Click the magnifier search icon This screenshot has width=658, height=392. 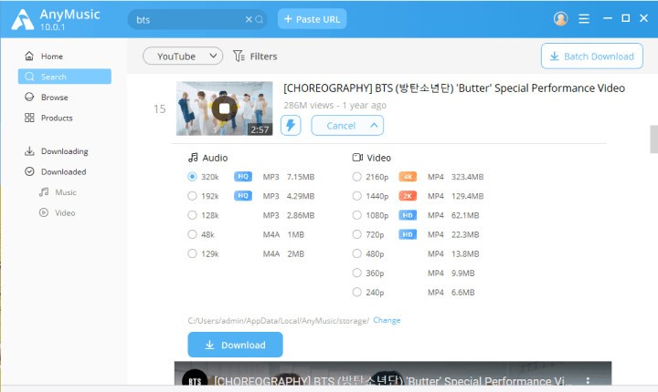260,19
